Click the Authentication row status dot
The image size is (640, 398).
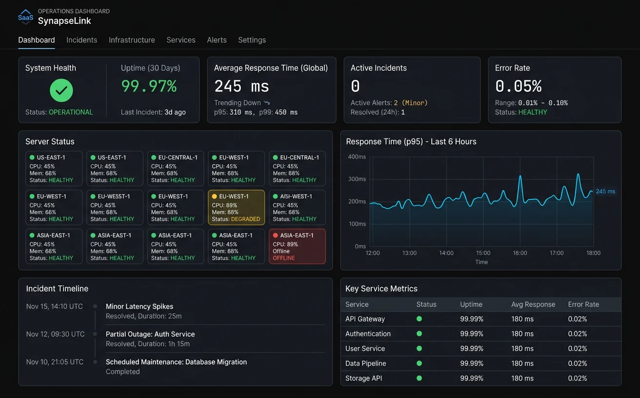[x=419, y=334]
